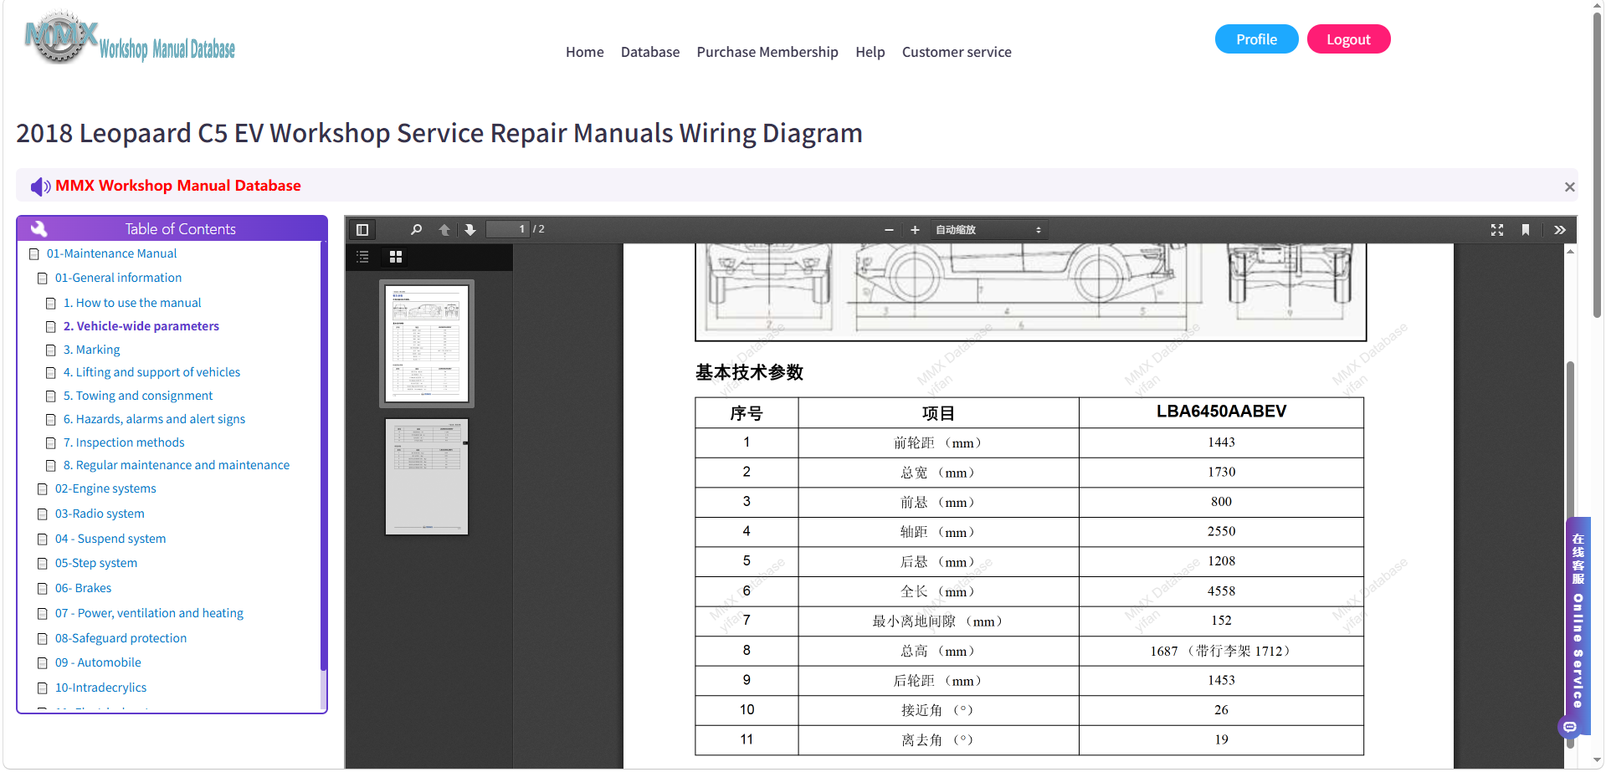1606x772 pixels.
Task: Go to previous page arrow
Action: click(444, 229)
